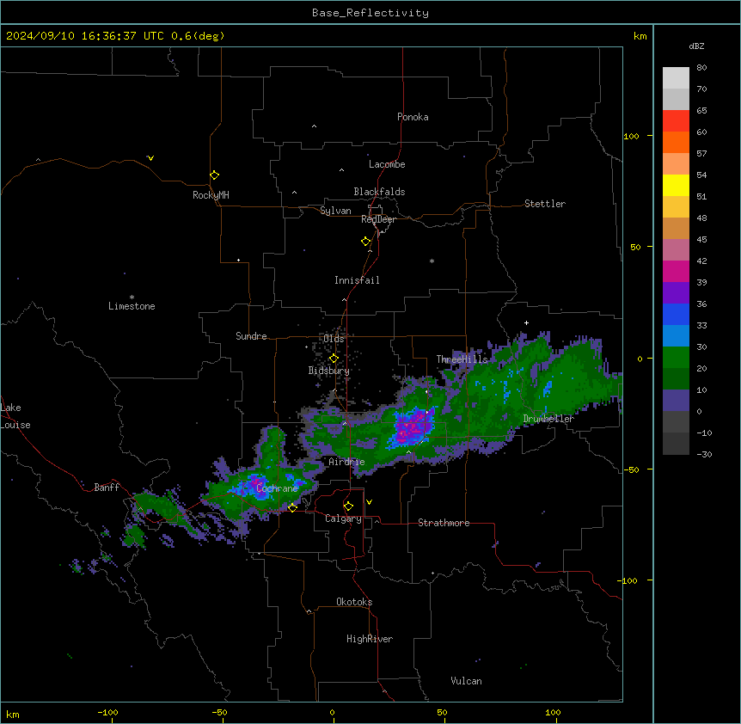This screenshot has height=724, width=741.
Task: Click the yellow diamond marker between Olds and Didsbury
Action: pyautogui.click(x=334, y=359)
